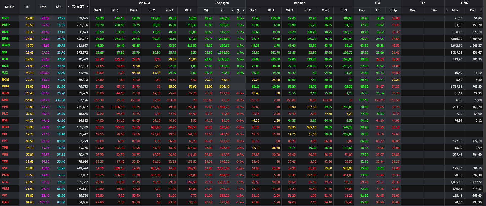486x206 pixels.
Task: Click the sort-down arrow under % header
Action: click(238, 13)
